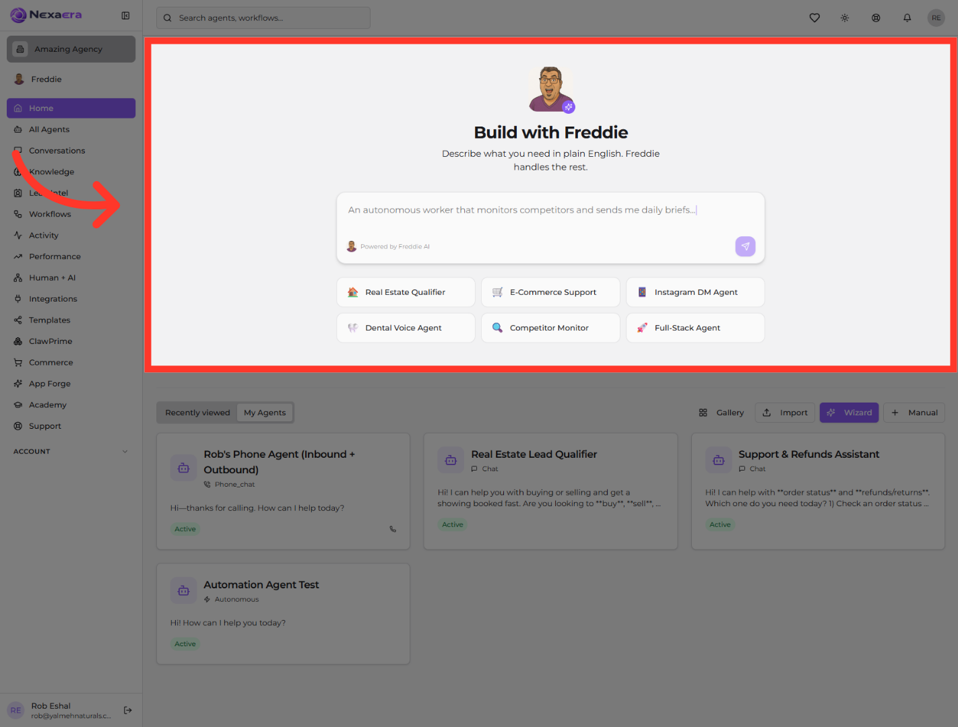Choose Competitor Monitor suggestion
This screenshot has height=727, width=958.
pyautogui.click(x=550, y=328)
